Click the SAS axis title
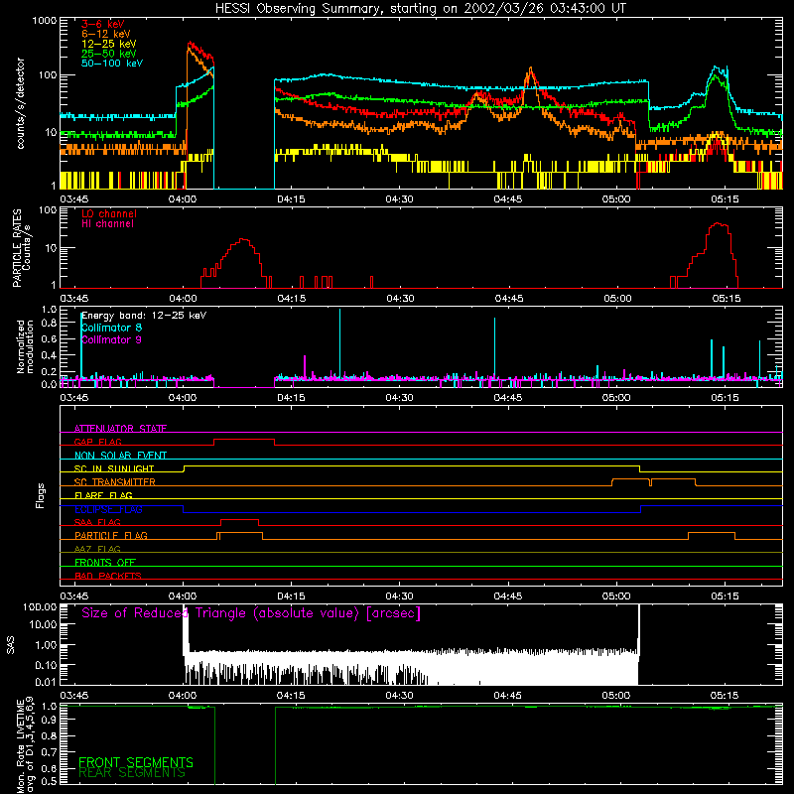The image size is (794, 794). (11, 645)
